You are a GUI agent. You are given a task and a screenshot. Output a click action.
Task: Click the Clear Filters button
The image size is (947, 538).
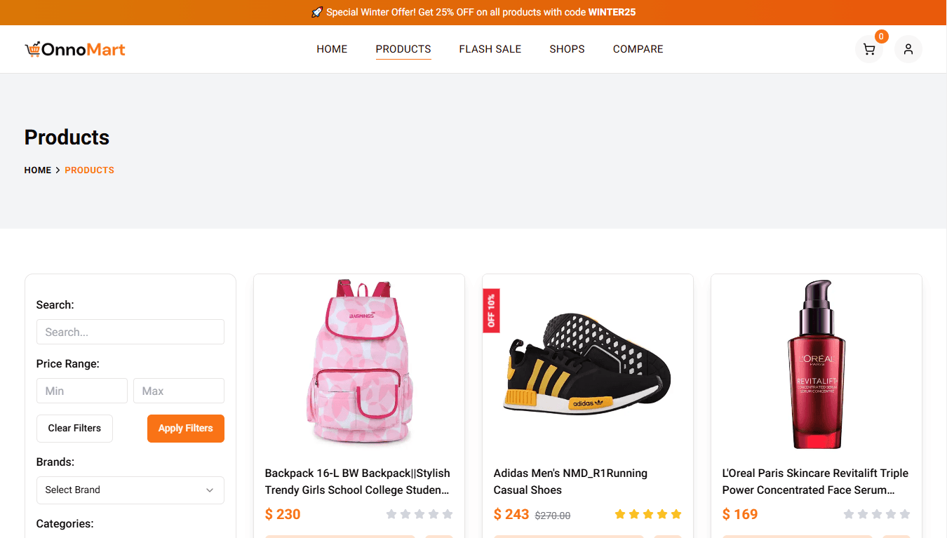[74, 429]
